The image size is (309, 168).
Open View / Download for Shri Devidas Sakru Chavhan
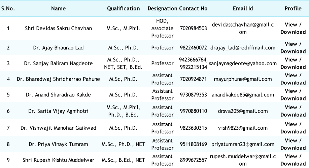(293, 28)
